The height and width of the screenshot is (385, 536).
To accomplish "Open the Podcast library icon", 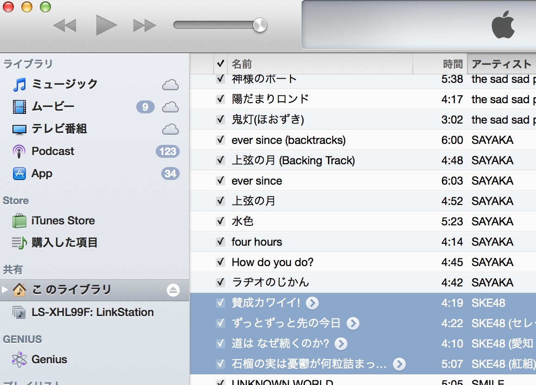I will point(19,151).
